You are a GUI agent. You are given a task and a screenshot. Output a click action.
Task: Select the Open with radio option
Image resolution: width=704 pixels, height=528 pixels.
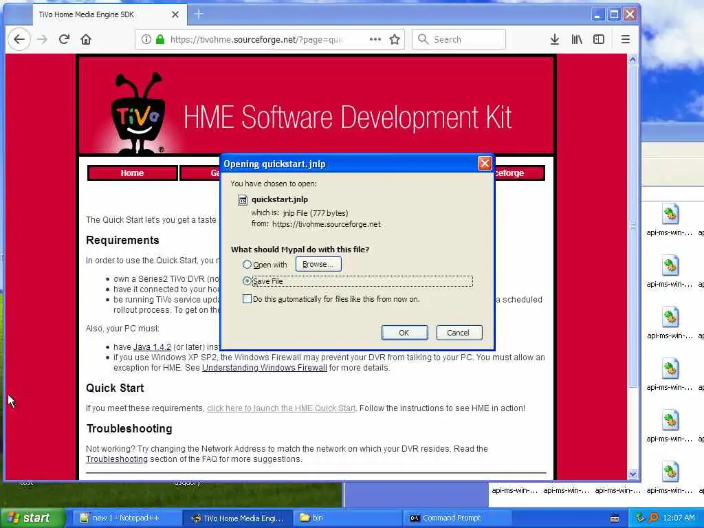point(247,265)
